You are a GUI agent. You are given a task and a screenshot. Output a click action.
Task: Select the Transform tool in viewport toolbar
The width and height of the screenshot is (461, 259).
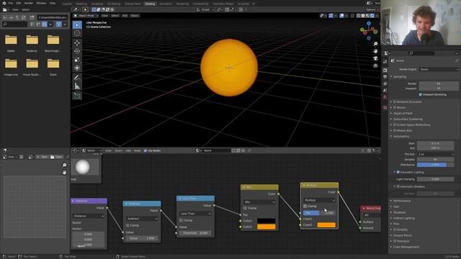click(77, 68)
